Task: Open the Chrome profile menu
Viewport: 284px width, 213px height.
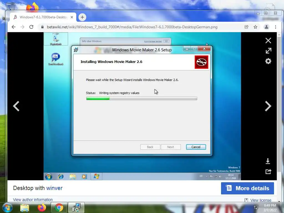Action: tap(267, 27)
